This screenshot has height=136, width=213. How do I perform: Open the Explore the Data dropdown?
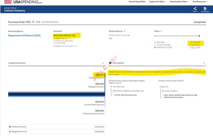(x=158, y=2)
